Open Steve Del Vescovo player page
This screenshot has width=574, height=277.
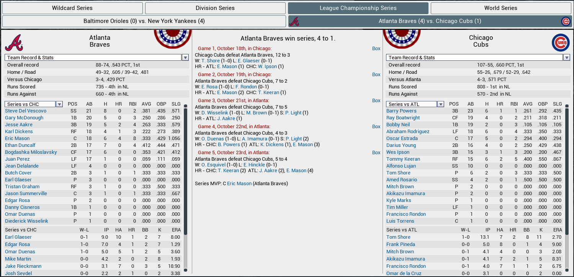(26, 111)
